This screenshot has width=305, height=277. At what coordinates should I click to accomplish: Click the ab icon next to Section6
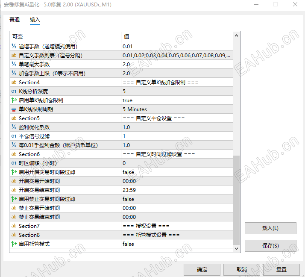14,154
